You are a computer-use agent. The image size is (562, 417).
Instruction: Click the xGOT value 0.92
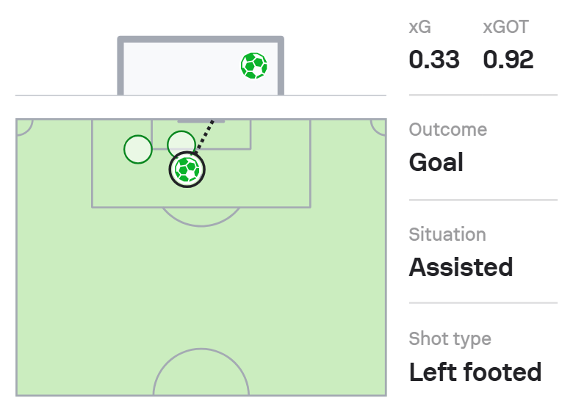508,60
